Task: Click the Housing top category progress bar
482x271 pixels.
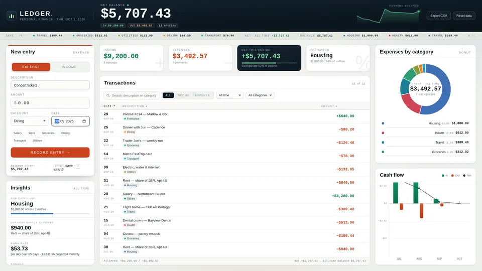Action: tap(50, 214)
